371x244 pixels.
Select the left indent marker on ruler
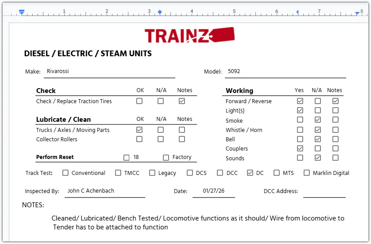tap(22, 12)
